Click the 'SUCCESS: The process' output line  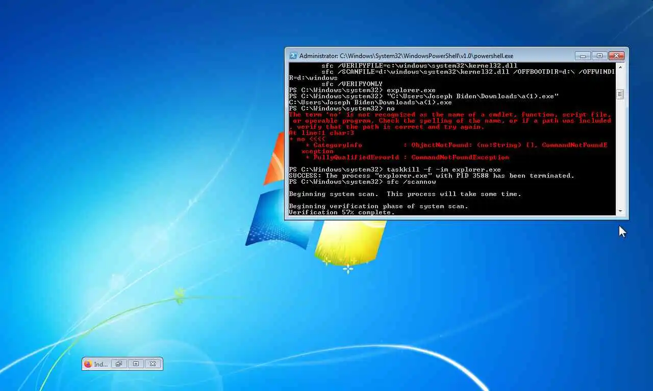click(432, 176)
